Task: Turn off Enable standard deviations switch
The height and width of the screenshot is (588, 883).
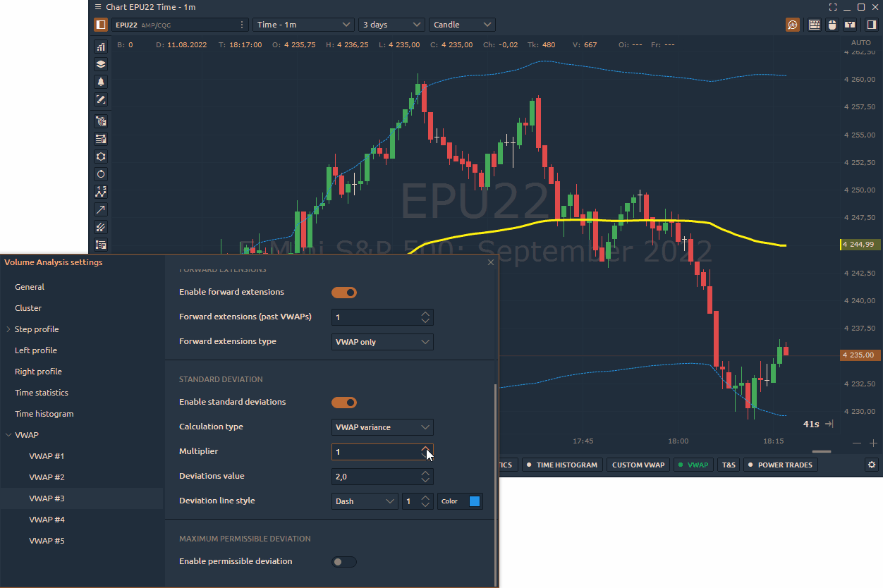Action: tap(344, 403)
